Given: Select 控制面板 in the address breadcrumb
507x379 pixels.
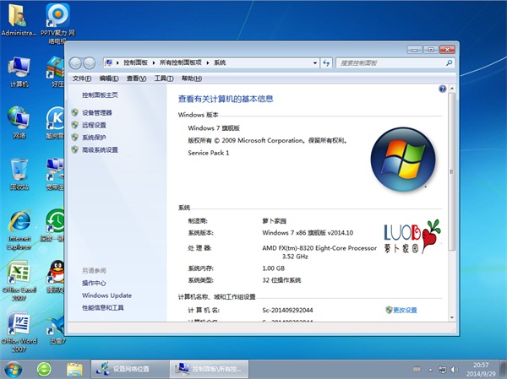Looking at the screenshot, I should coord(135,62).
